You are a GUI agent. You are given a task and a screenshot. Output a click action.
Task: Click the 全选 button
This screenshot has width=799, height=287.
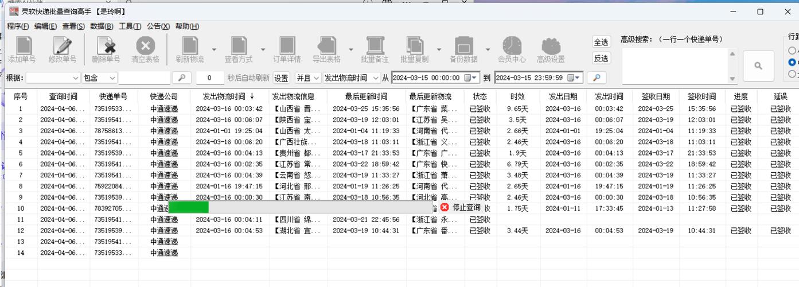coord(601,42)
